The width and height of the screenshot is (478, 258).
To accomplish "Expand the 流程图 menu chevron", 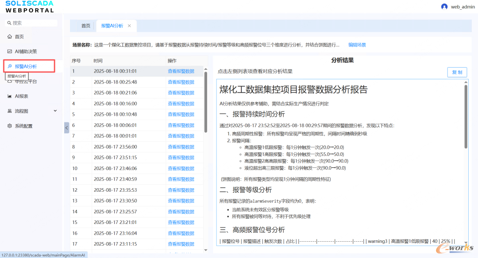I will (x=55, y=111).
